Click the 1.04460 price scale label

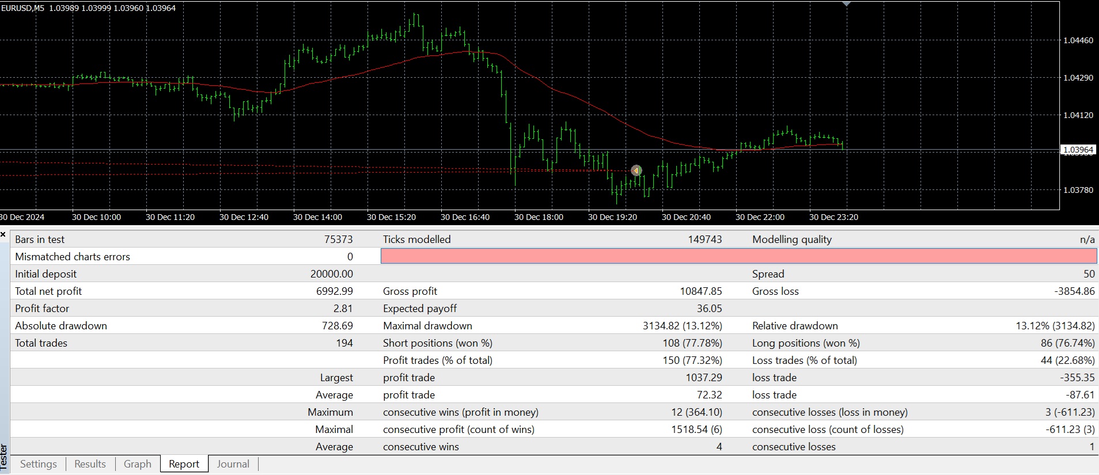coord(1078,40)
